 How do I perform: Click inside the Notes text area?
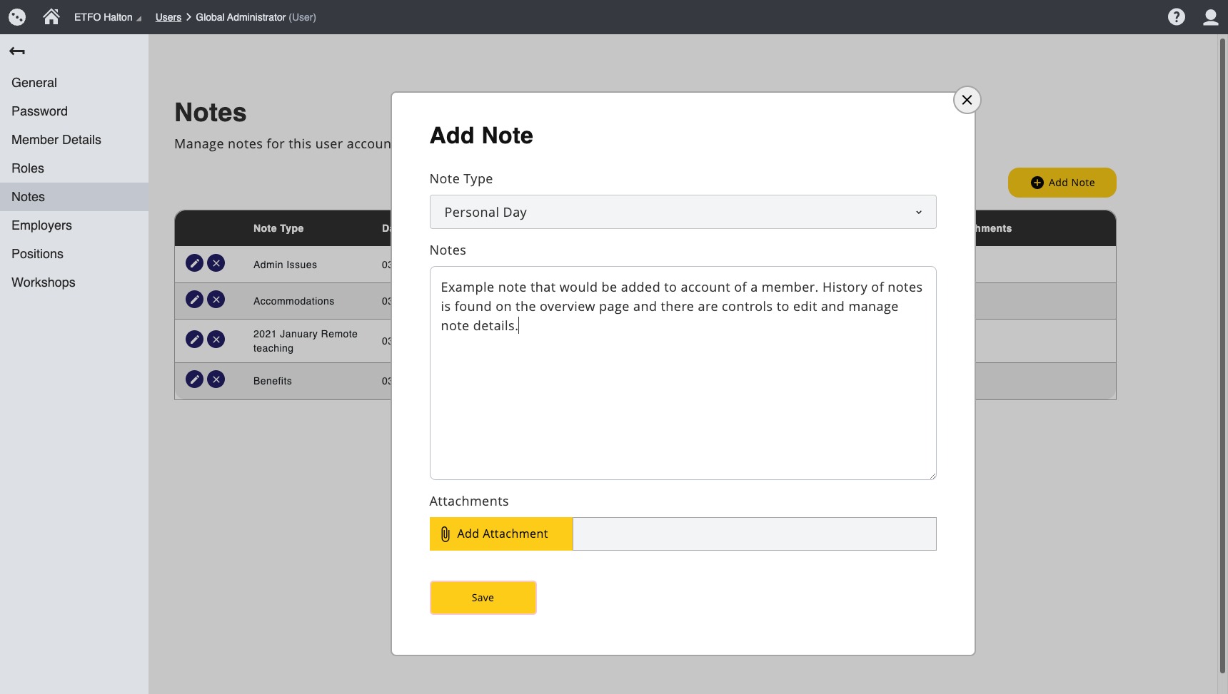[683, 371]
